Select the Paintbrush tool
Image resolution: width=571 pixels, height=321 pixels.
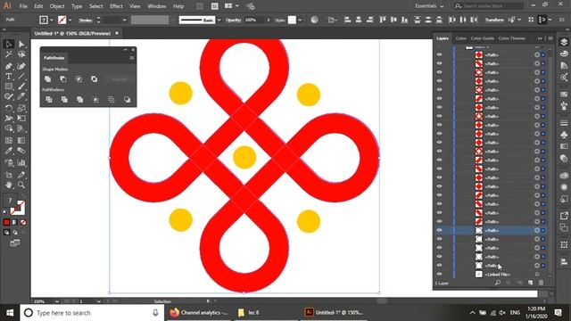[21, 86]
